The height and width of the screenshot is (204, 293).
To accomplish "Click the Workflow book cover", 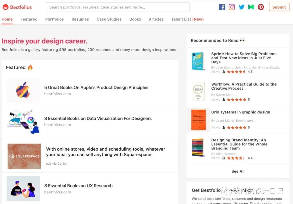I will click(x=198, y=92).
